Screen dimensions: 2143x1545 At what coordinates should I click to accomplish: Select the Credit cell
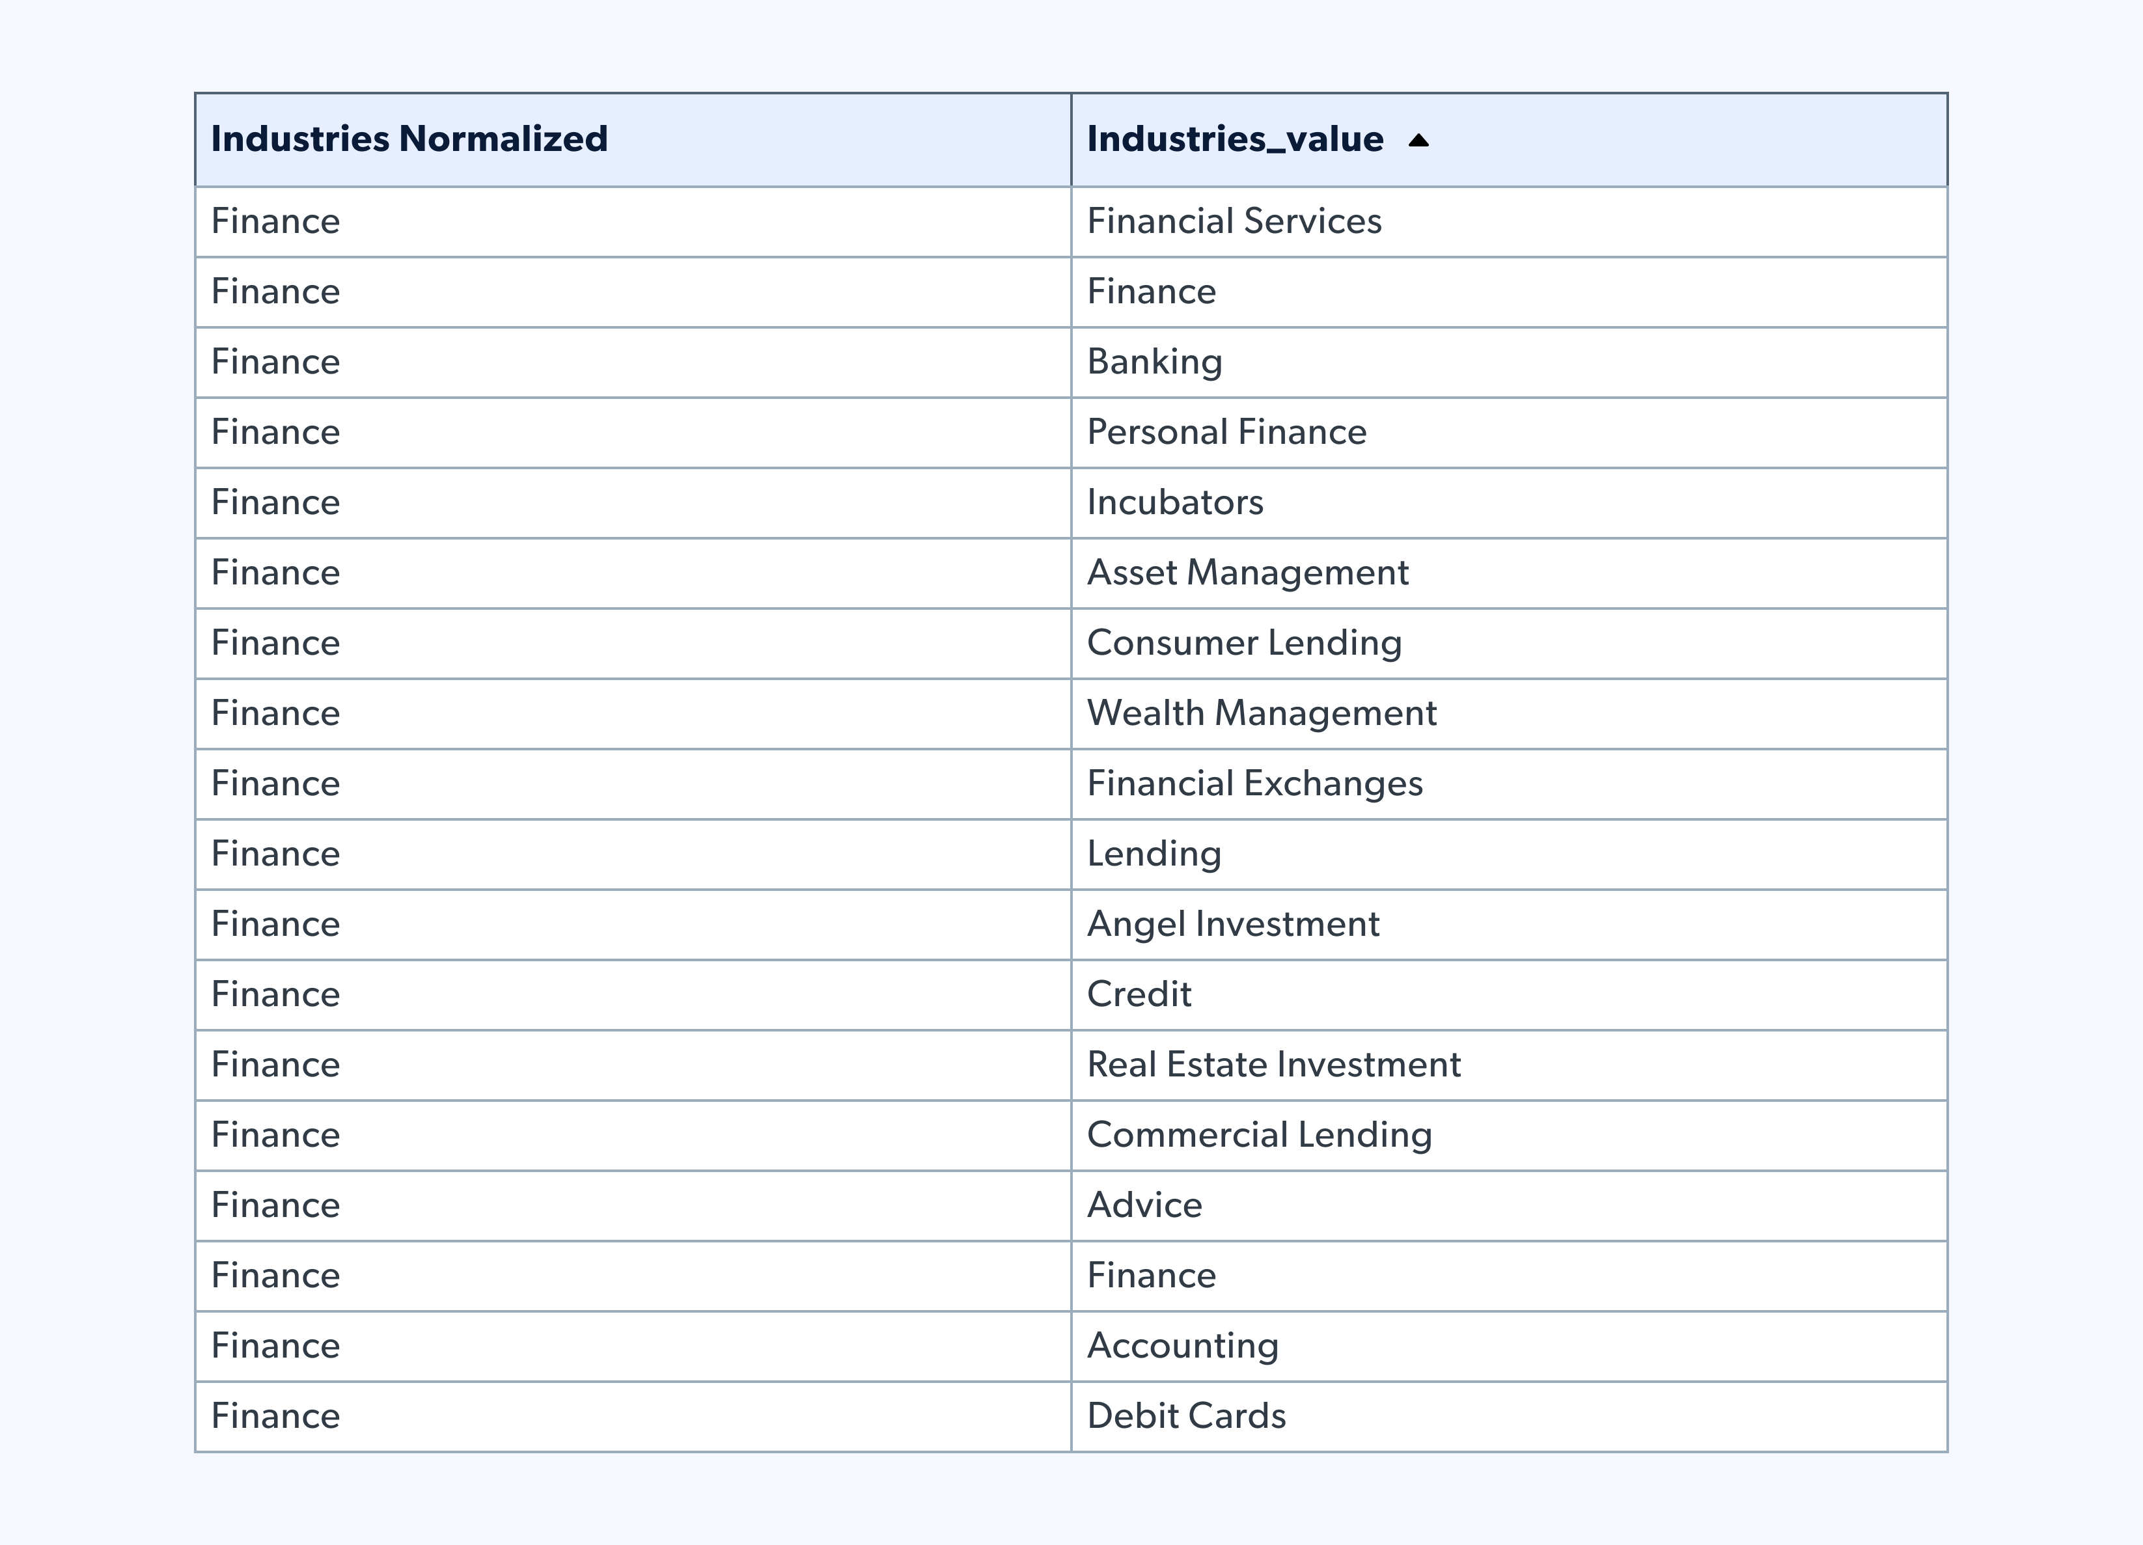click(1139, 994)
